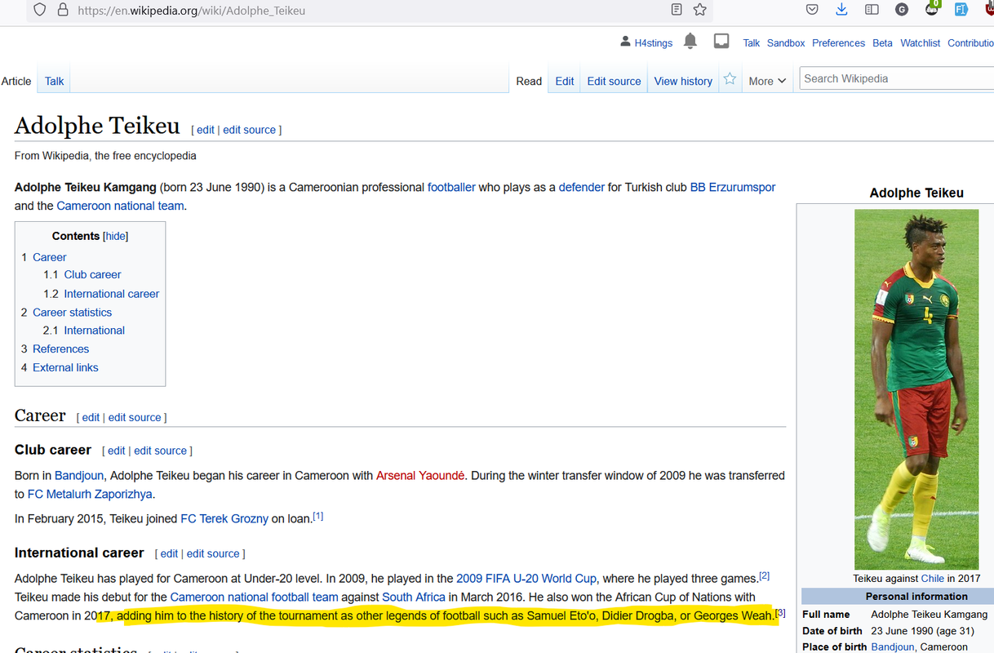Open the Teikeu player photo in infobox

(x=916, y=389)
